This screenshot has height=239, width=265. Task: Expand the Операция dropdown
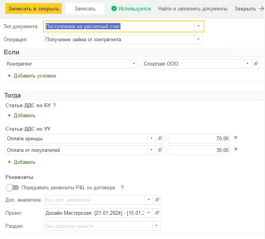(198, 39)
